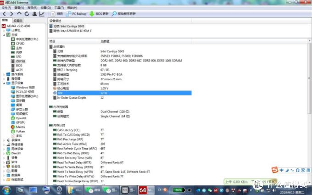Click the Forward navigation arrow
Viewport: 312px width, 195px height.
(11, 14)
